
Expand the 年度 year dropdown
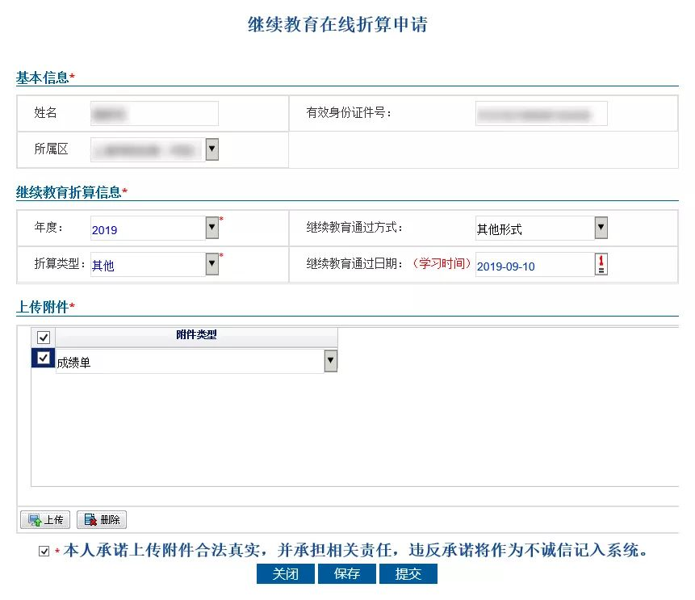[211, 229]
